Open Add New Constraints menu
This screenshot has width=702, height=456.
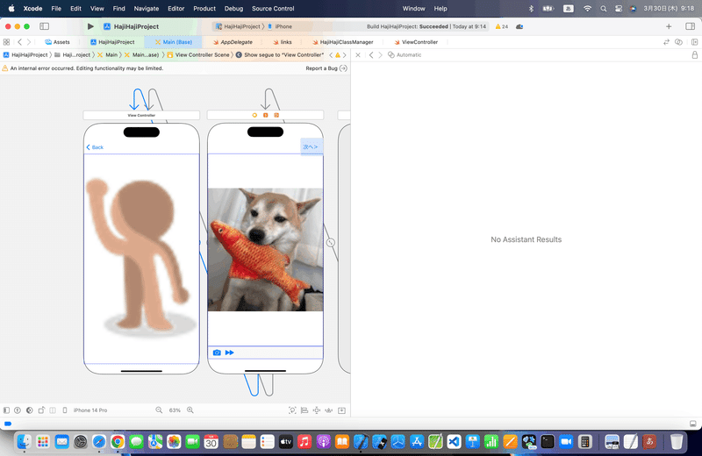[x=317, y=410]
